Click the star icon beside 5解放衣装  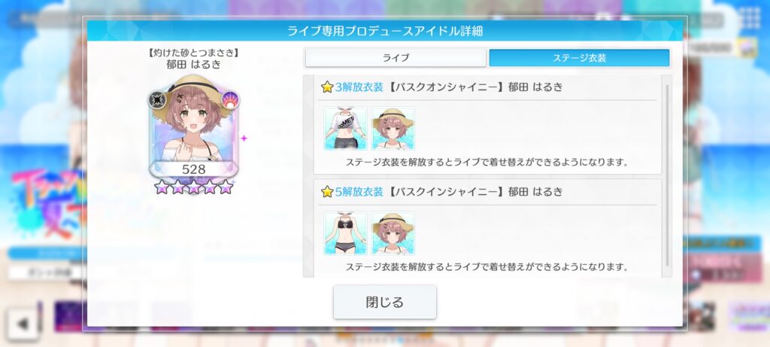click(327, 192)
